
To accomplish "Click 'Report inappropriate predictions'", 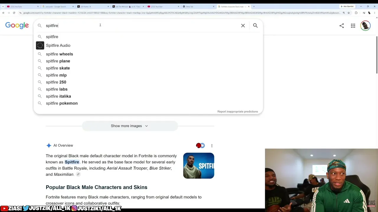I will tap(237, 112).
